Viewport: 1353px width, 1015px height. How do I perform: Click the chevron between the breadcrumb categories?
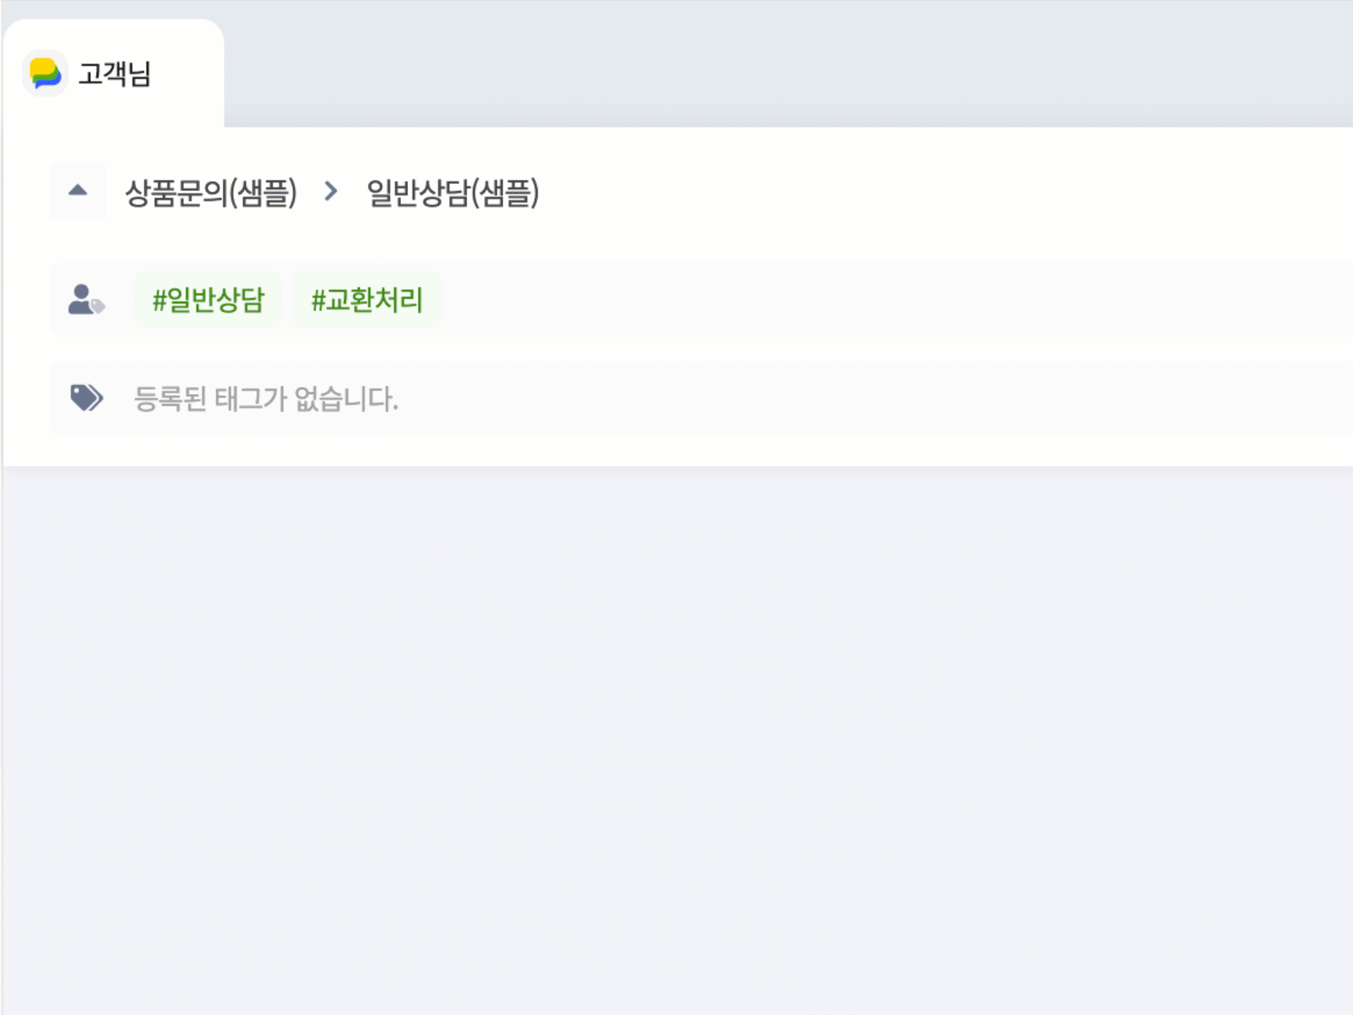(330, 191)
